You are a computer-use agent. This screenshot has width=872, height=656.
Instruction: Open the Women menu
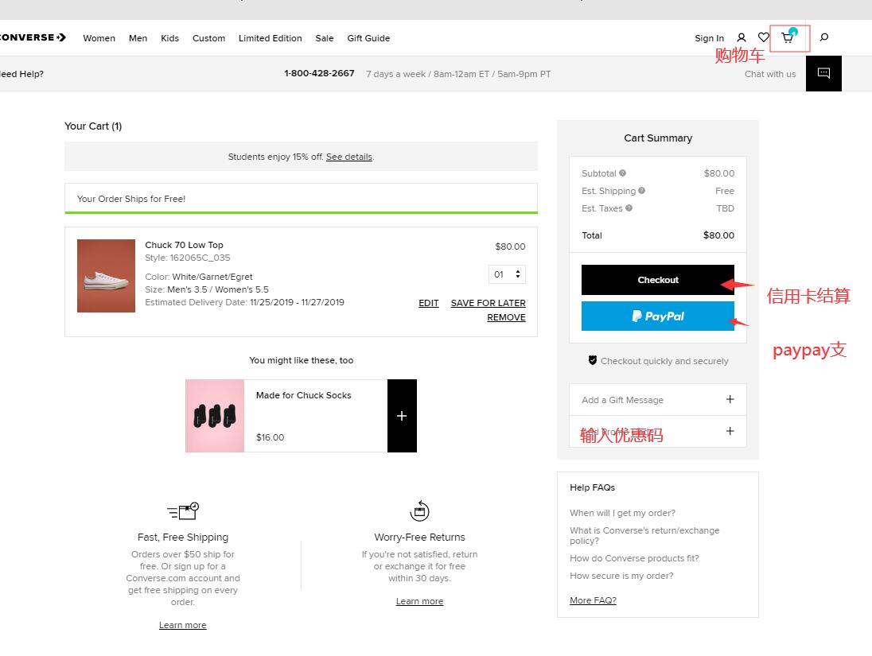pos(99,38)
